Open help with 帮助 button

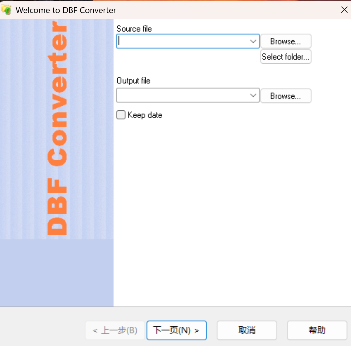point(317,330)
